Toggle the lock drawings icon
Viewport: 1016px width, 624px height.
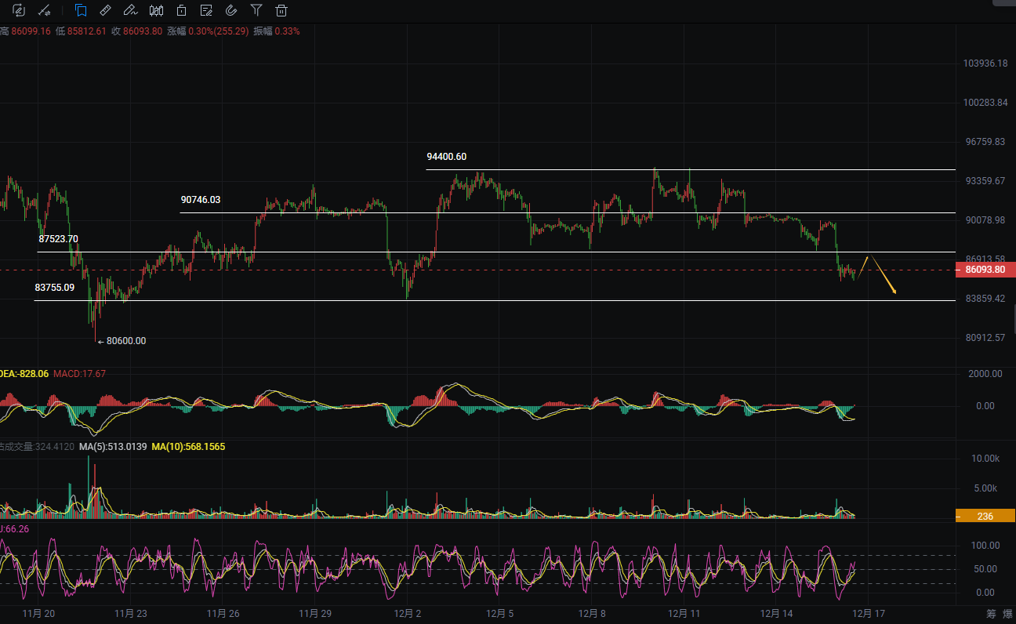(x=181, y=10)
